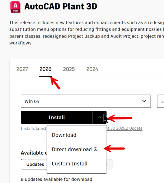The image size is (164, 183).
Task: Switch to the 2027 version tab
Action: 22,69
